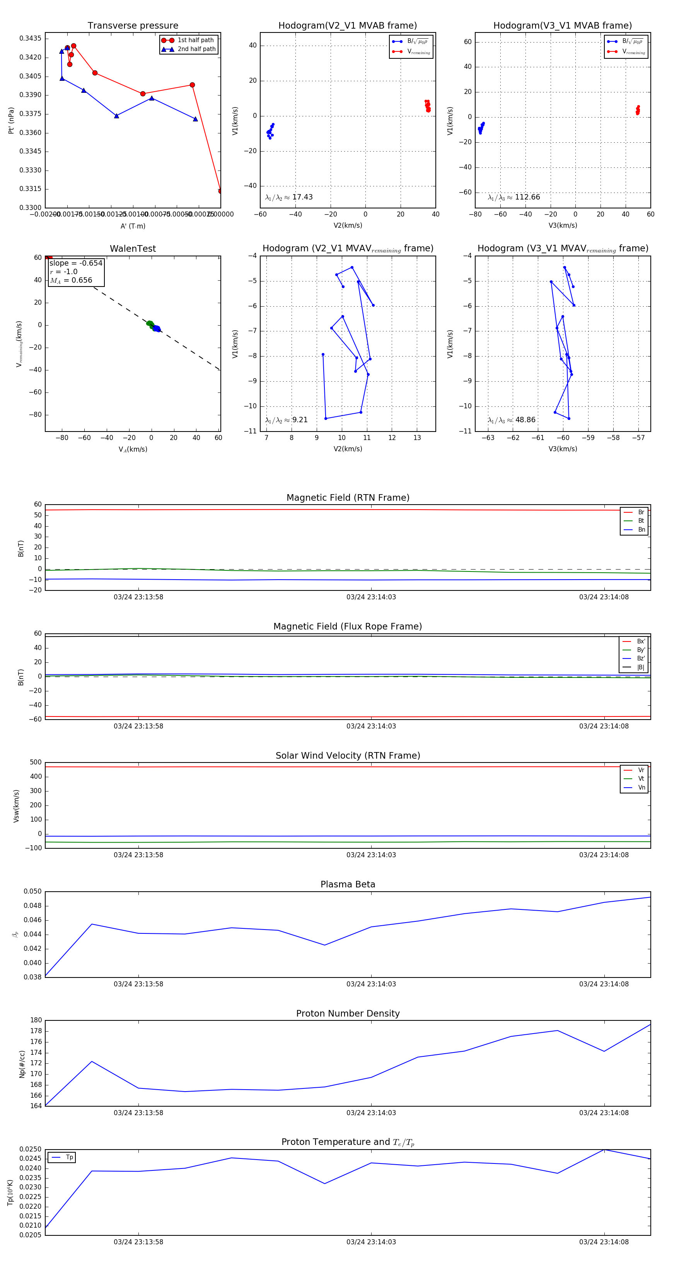This screenshot has height=1276, width=696.
Task: Click the λ1/λ3 ≈ 112.66 annotation text
Action: tap(514, 197)
